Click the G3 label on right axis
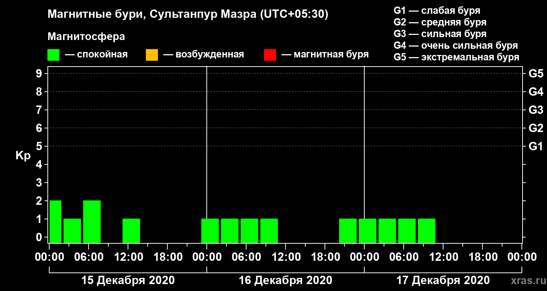 click(536, 110)
